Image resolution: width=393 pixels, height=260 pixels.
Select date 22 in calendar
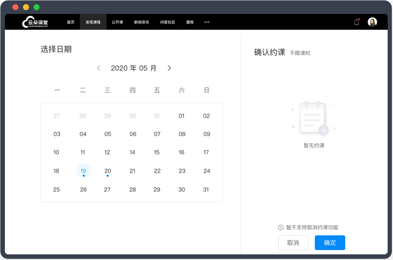[157, 171]
